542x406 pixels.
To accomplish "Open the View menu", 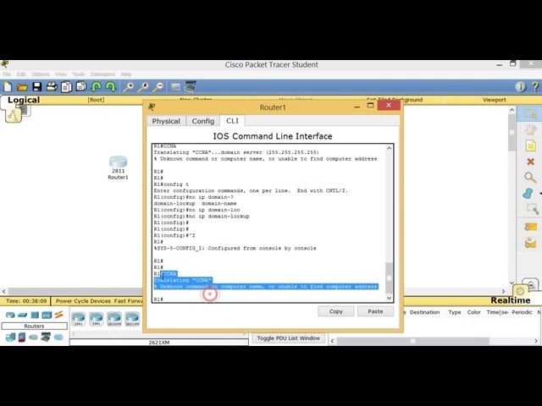I will pos(61,74).
